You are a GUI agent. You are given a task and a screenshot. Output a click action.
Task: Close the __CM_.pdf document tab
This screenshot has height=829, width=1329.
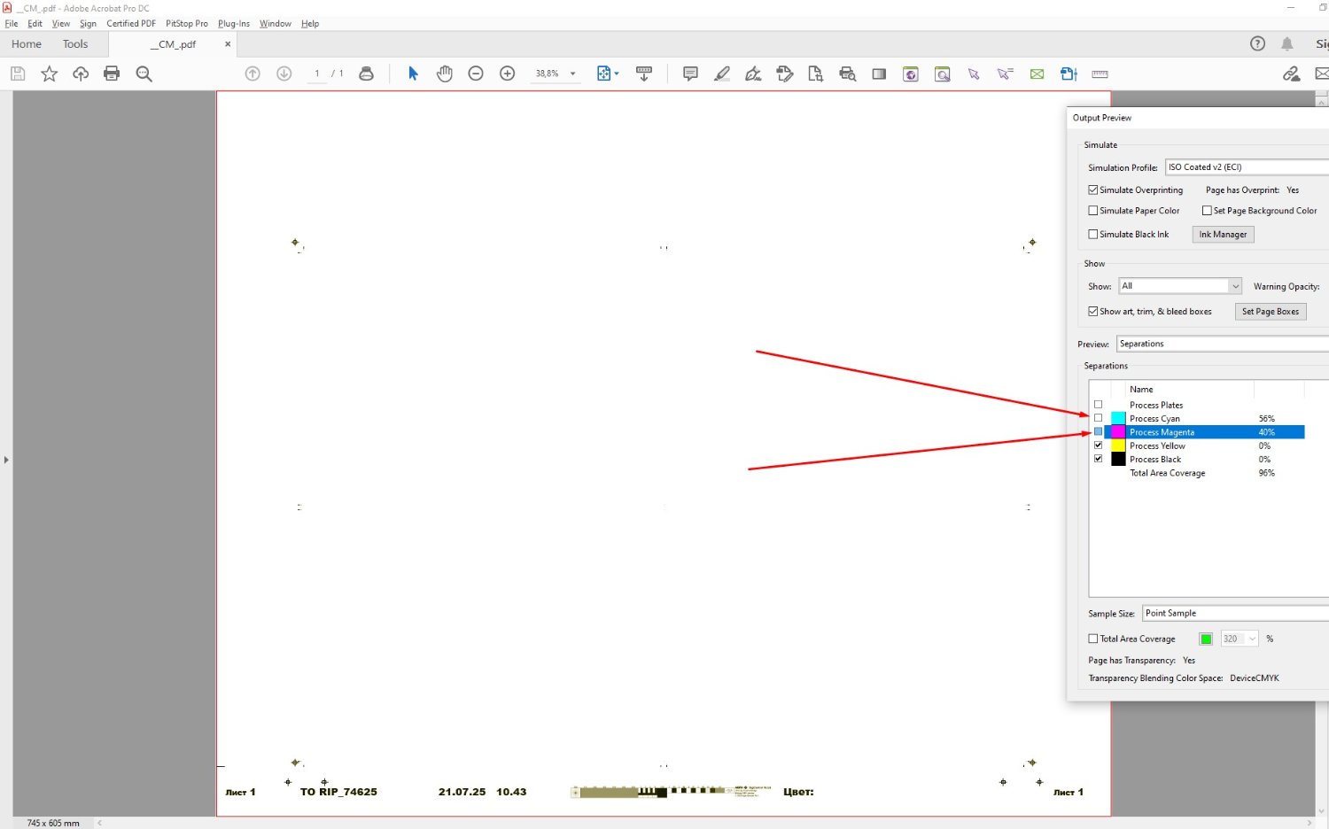(x=228, y=43)
